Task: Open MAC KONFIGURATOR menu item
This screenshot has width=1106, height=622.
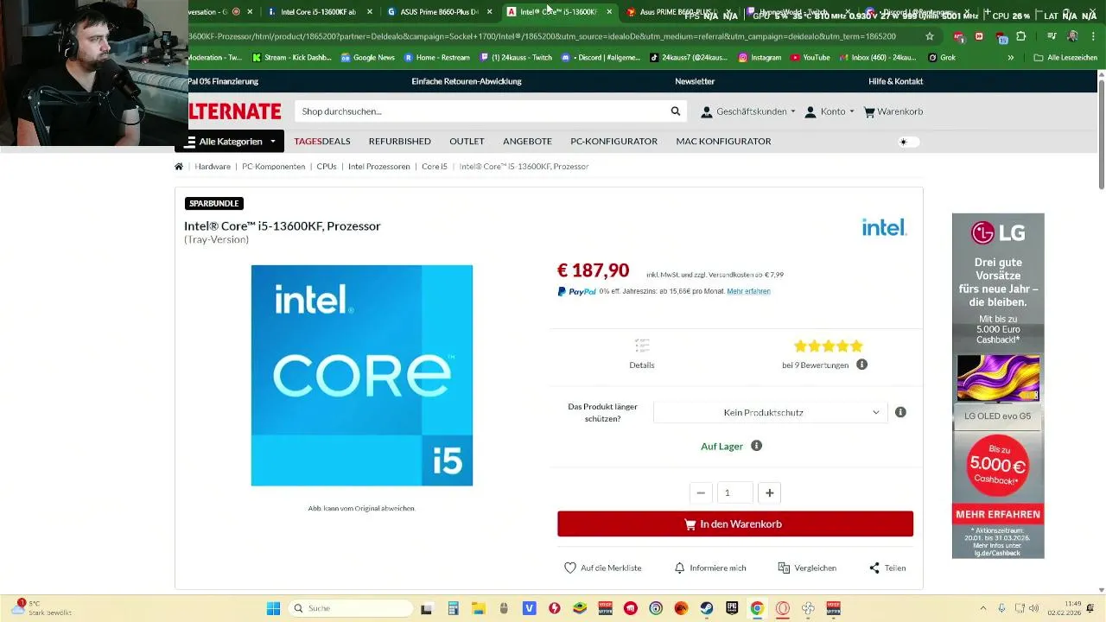Action: pos(723,141)
